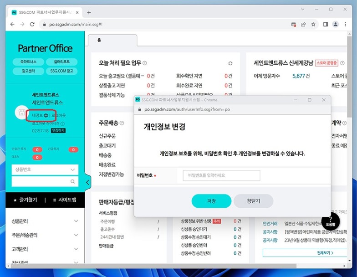Click the 회수확인 지연 row label
The height and width of the screenshot is (277, 357).
pos(189,76)
